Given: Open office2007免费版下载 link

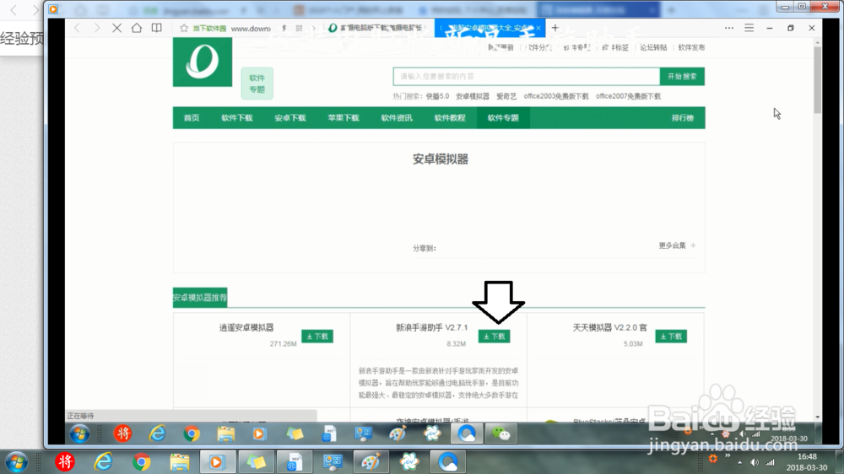Looking at the screenshot, I should pos(628,96).
